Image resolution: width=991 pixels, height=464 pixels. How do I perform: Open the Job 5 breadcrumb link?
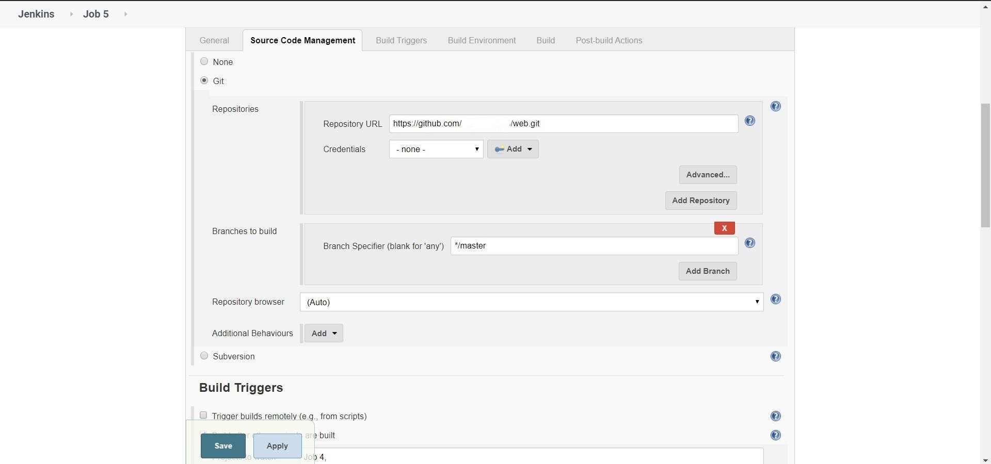coord(96,14)
